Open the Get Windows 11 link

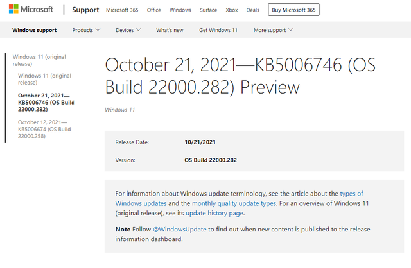click(219, 30)
